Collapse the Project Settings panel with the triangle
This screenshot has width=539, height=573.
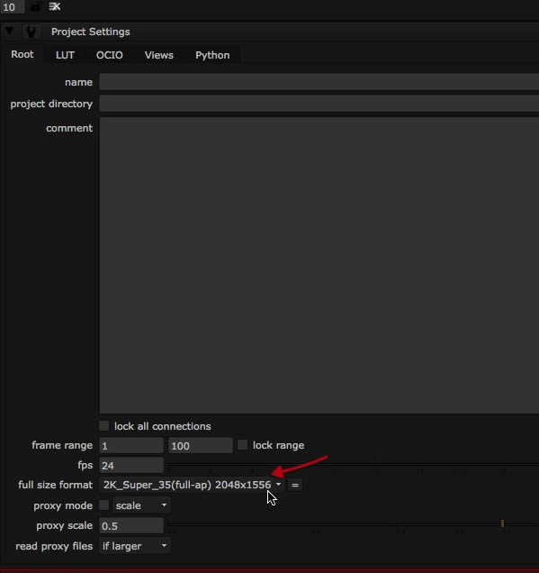click(x=10, y=31)
